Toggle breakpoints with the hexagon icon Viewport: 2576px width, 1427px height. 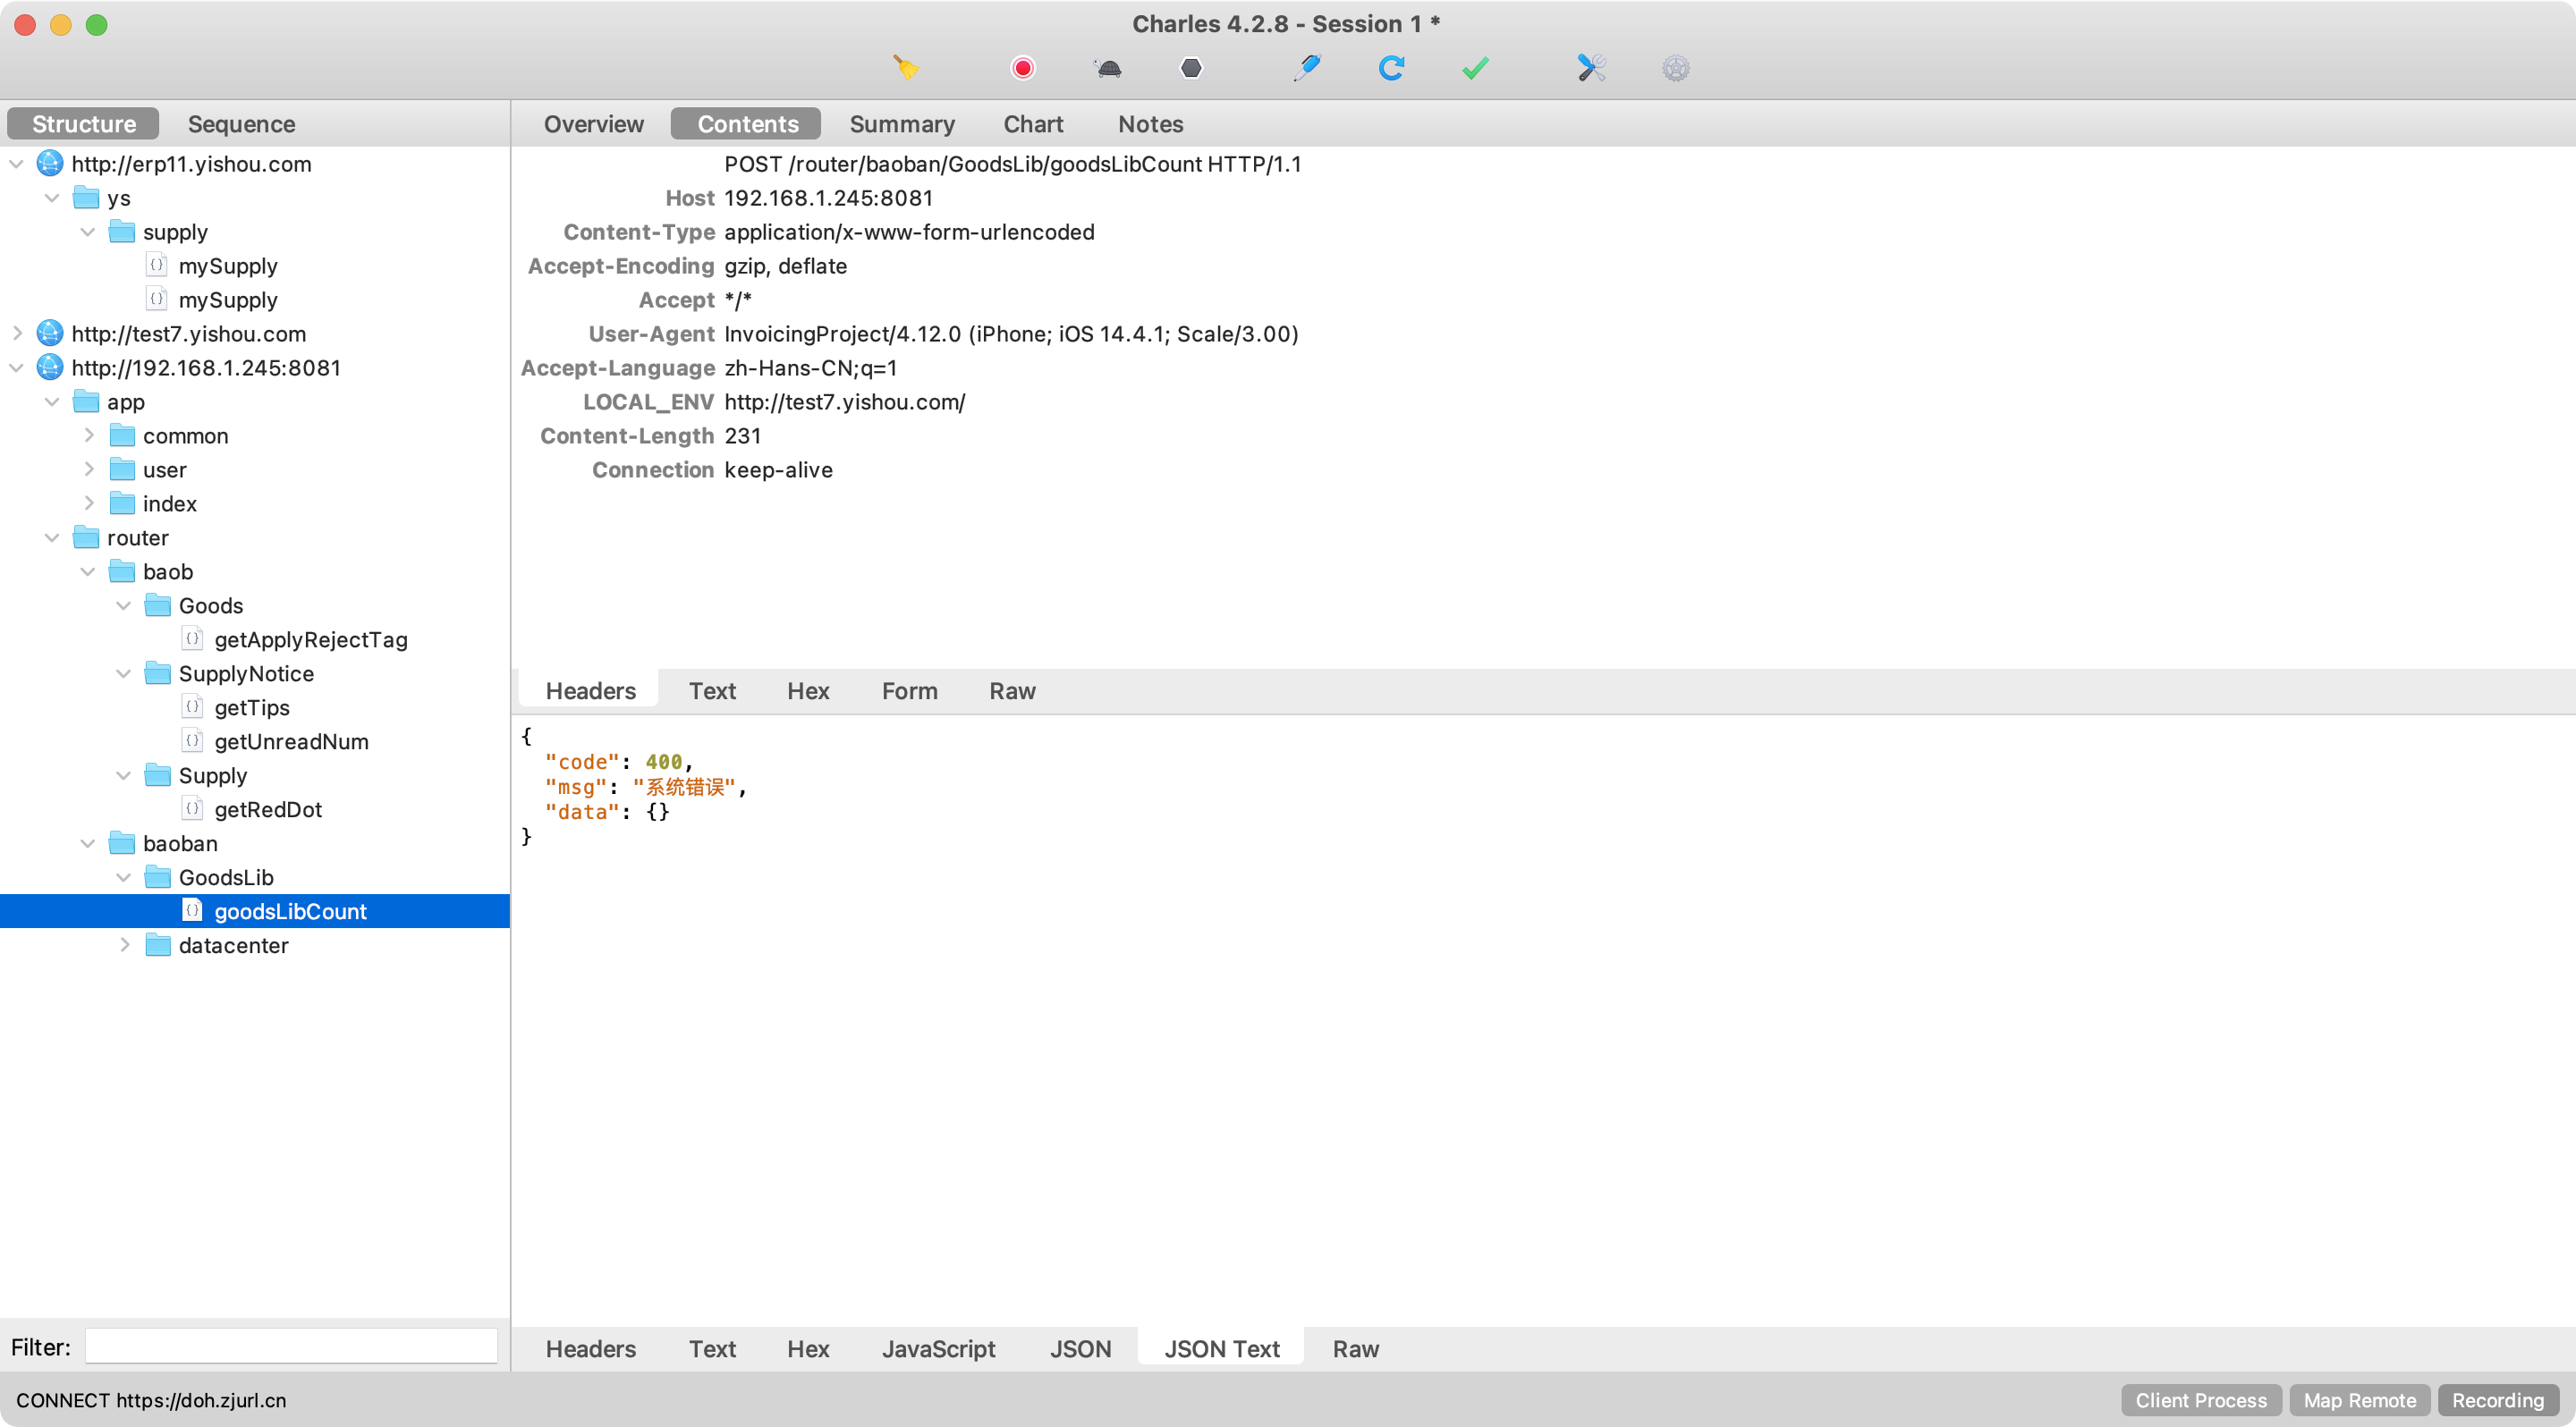click(1191, 68)
